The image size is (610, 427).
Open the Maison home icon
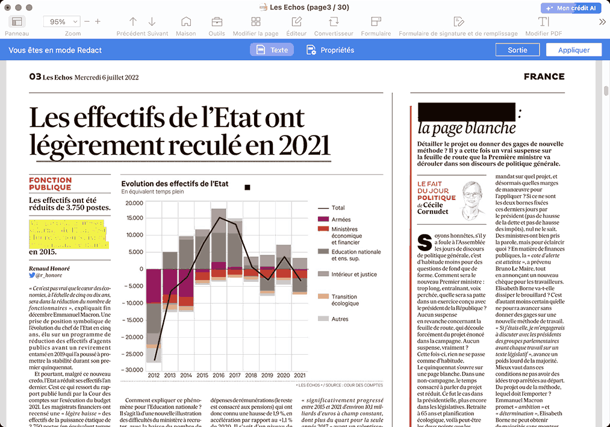186,22
